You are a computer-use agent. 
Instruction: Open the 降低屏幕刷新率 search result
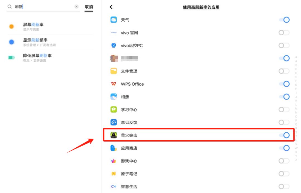(50, 58)
